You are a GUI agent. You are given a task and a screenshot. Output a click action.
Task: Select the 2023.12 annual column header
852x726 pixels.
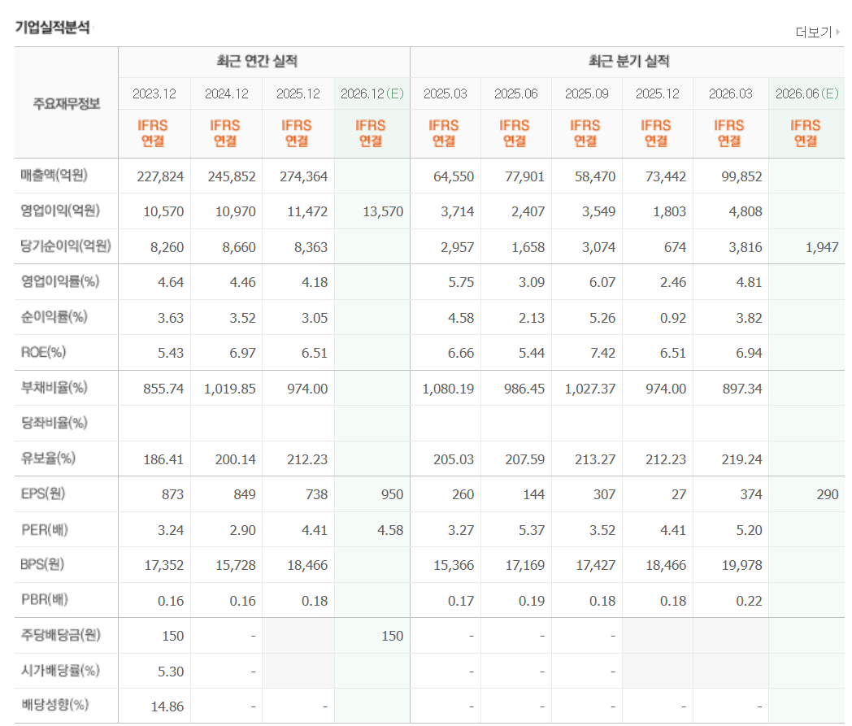(x=154, y=94)
